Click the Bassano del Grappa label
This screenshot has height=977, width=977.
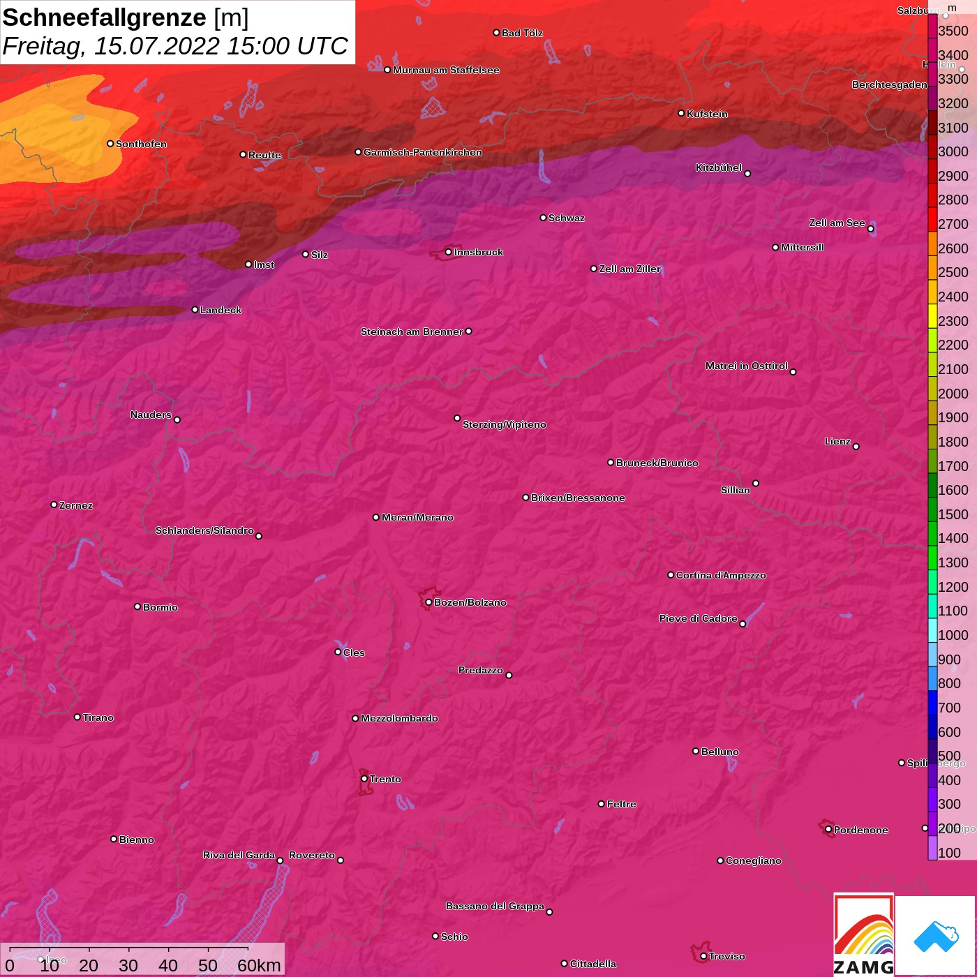tap(495, 906)
